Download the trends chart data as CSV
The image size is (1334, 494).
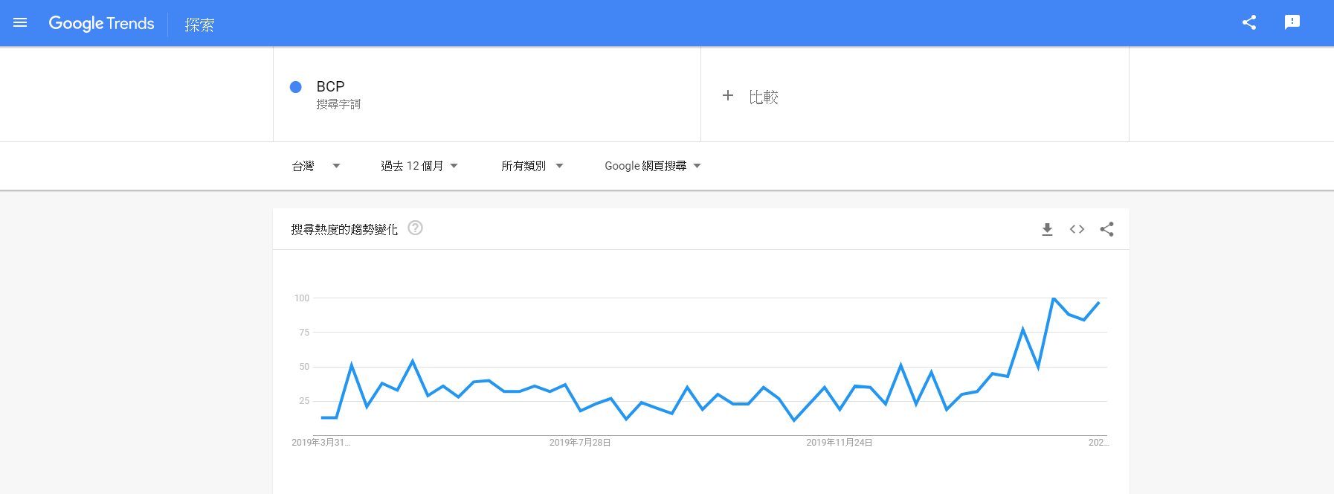[1047, 229]
